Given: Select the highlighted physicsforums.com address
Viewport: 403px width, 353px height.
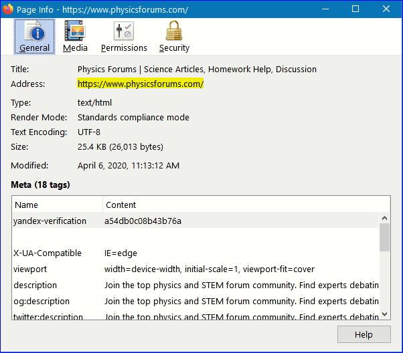Looking at the screenshot, I should 141,84.
